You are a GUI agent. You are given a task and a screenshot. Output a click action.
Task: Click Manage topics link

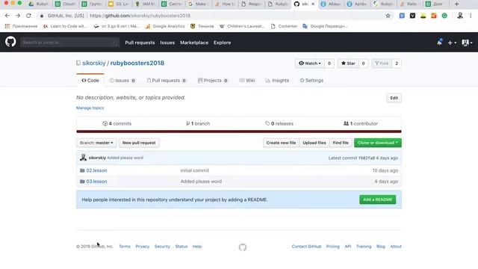90,108
